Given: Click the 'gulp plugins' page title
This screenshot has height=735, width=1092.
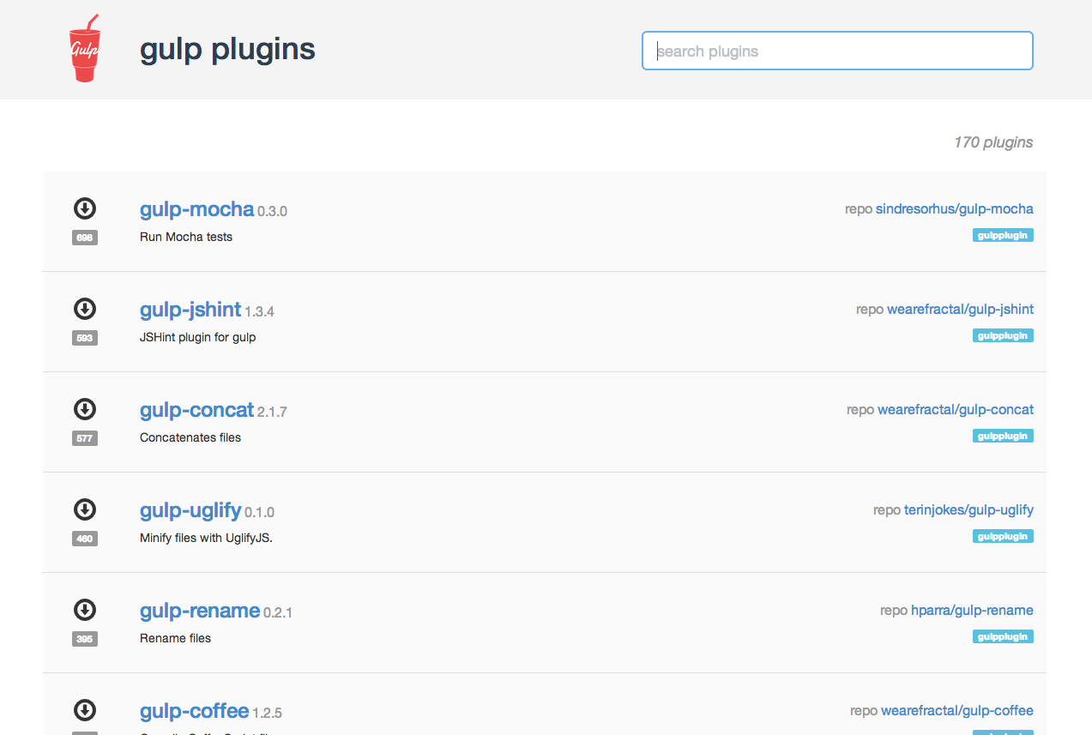Looking at the screenshot, I should click(x=227, y=50).
